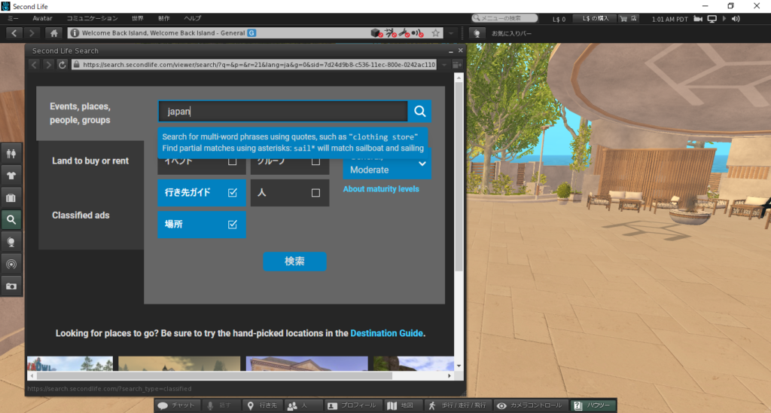Click the General maturity 'G' badge
The height and width of the screenshot is (413, 771).
point(251,33)
